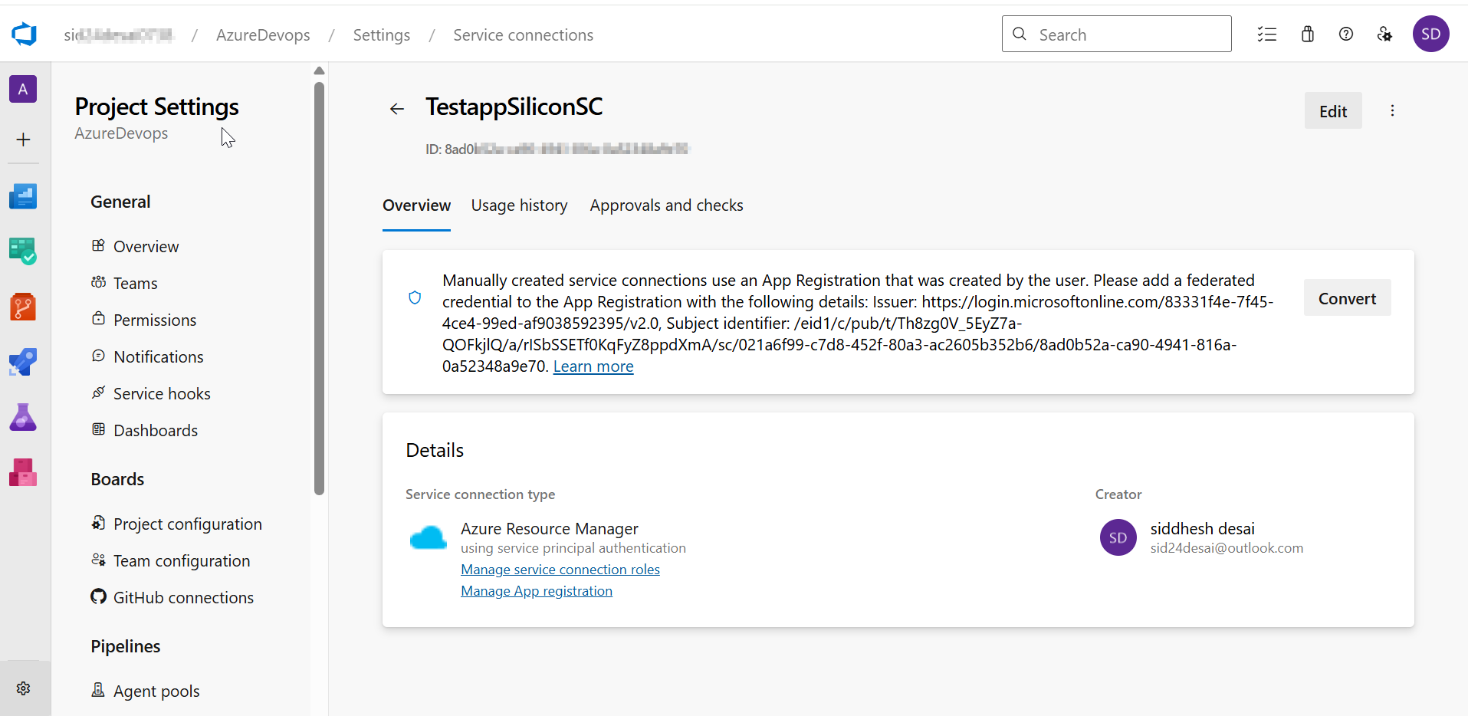Click the creator SD avatar
Image resolution: width=1468 pixels, height=716 pixels.
(1118, 537)
